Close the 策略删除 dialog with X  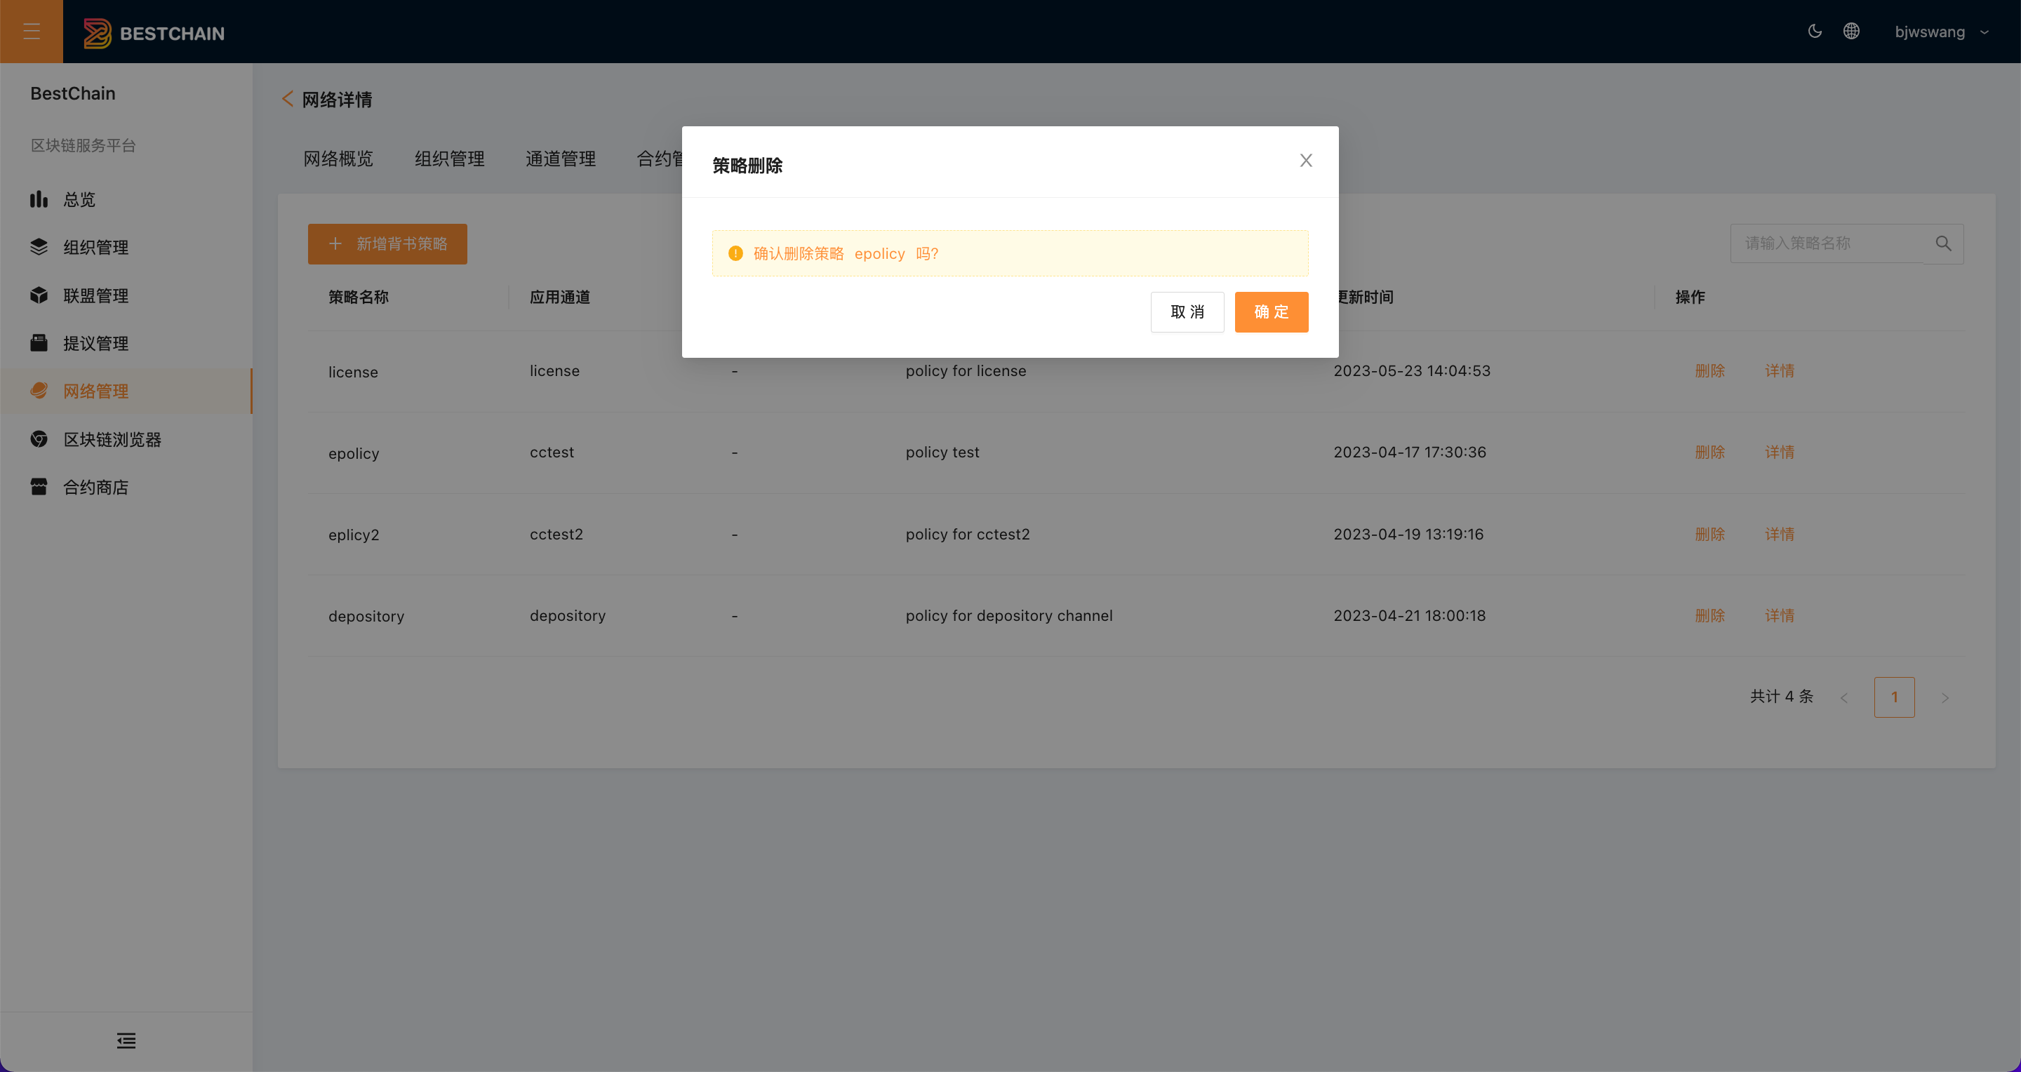coord(1305,161)
